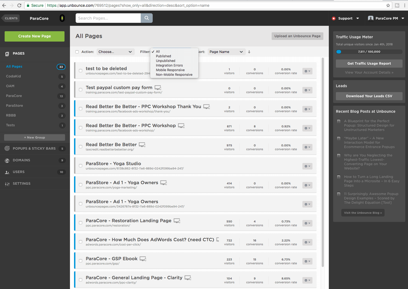Select All in the filter list
This screenshot has height=289, width=408.
[x=158, y=52]
